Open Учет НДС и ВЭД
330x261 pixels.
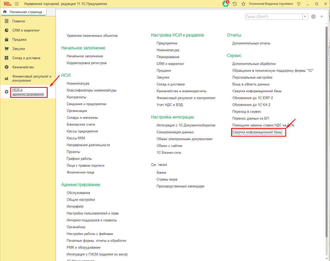coord(170,105)
